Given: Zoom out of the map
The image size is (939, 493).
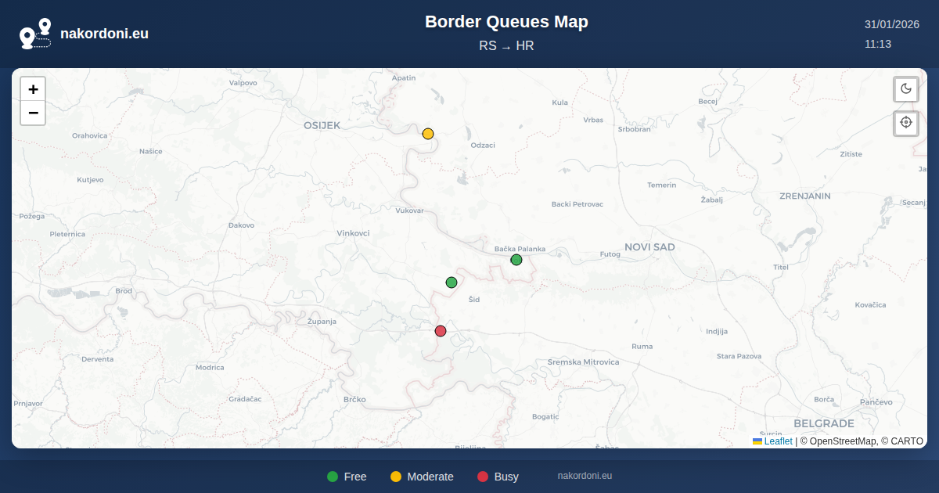Looking at the screenshot, I should click(x=33, y=113).
